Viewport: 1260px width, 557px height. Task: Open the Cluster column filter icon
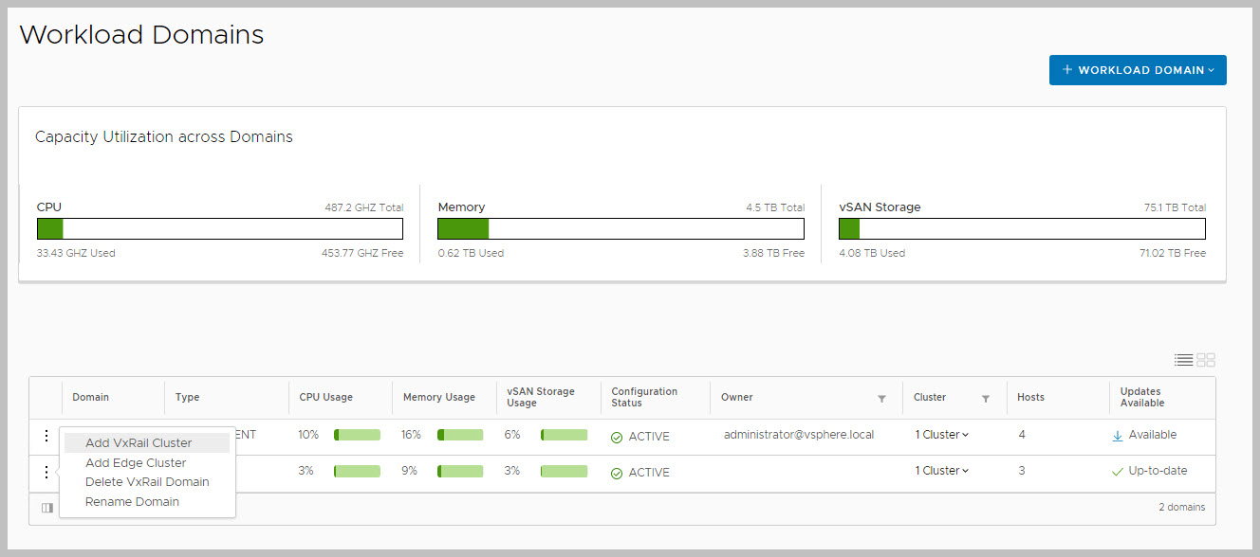[985, 399]
